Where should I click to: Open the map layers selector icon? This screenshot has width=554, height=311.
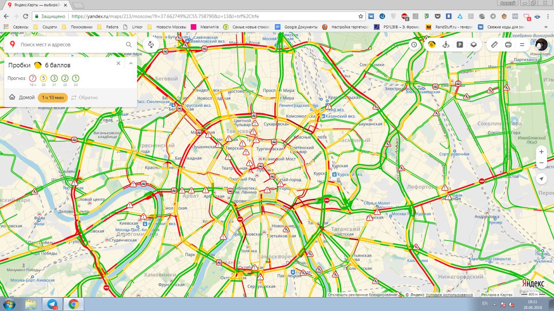pos(473,44)
